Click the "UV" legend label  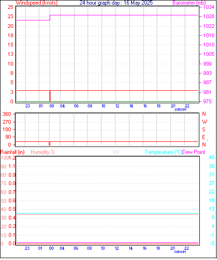pos(116,152)
